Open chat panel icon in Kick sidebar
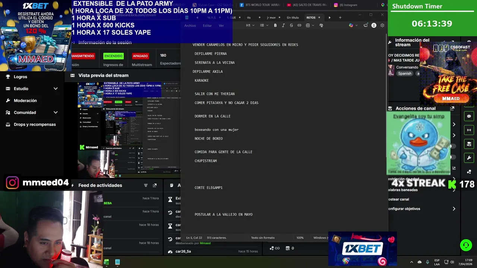This screenshot has height=268, width=477. (469, 116)
